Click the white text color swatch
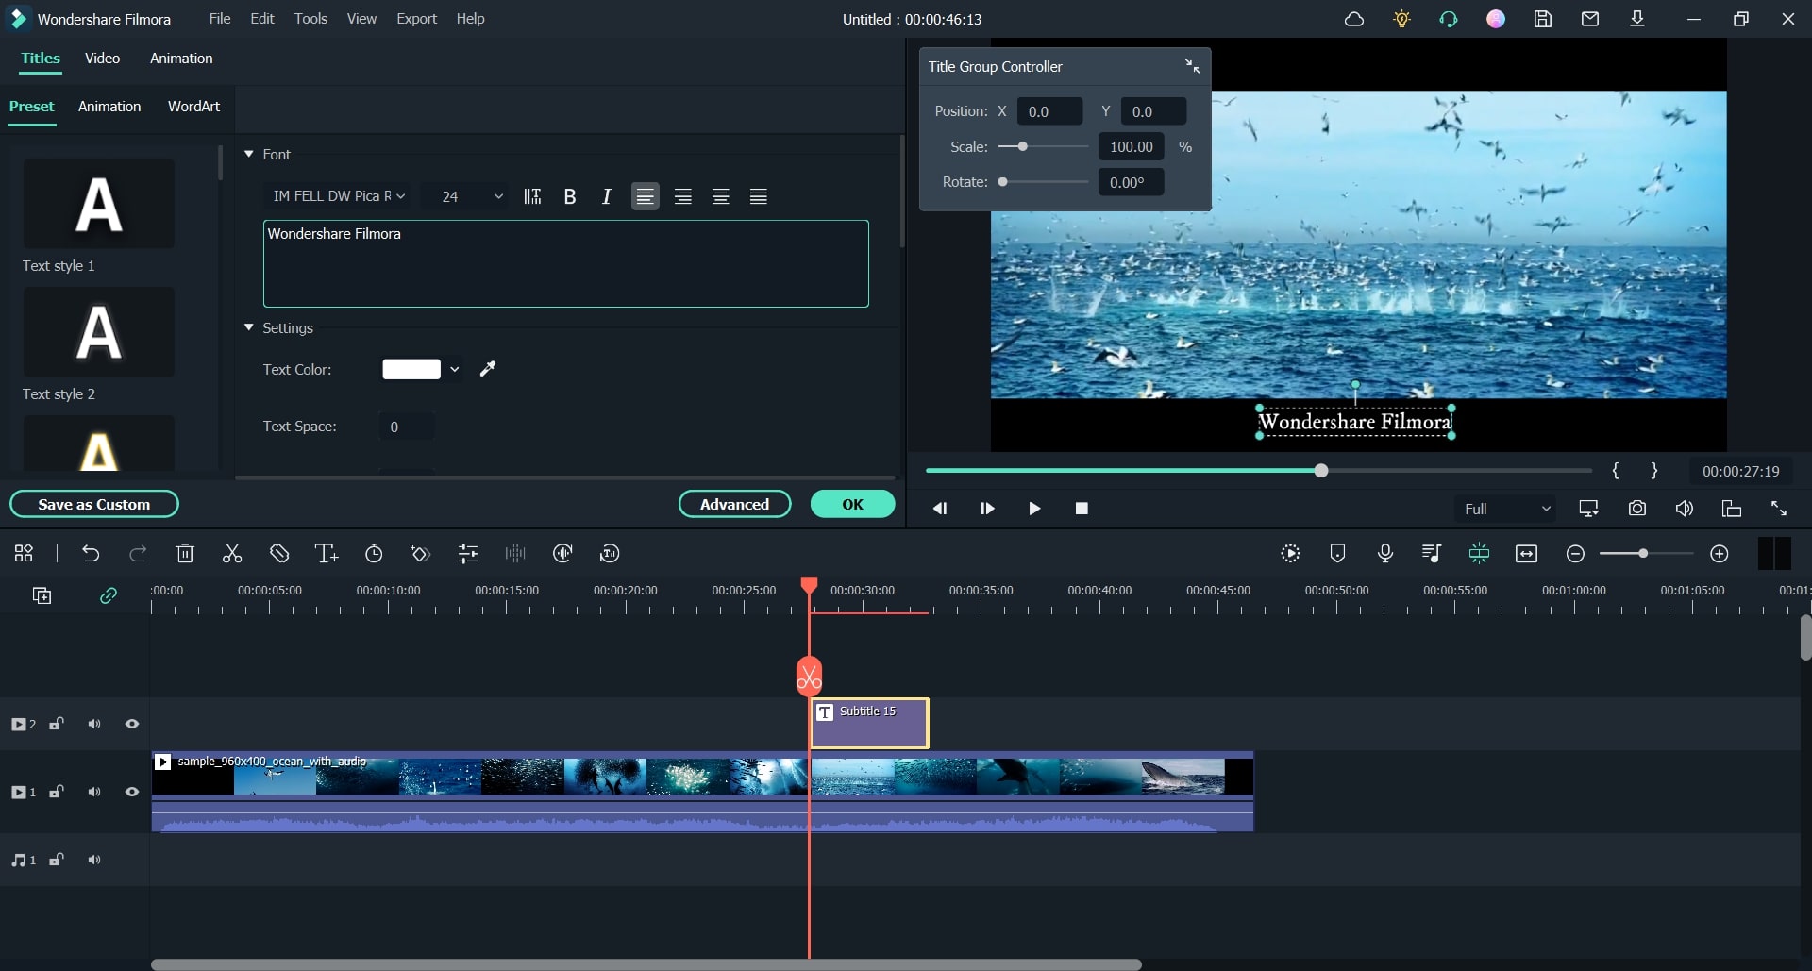This screenshot has height=971, width=1812. click(x=411, y=369)
